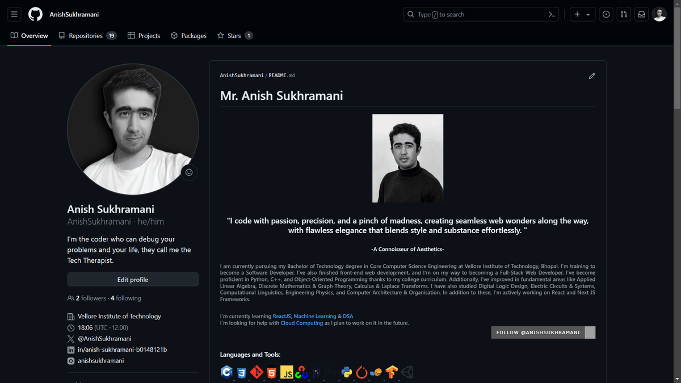Switch to the Repositories tab
This screenshot has width=681, height=383.
pos(87,35)
